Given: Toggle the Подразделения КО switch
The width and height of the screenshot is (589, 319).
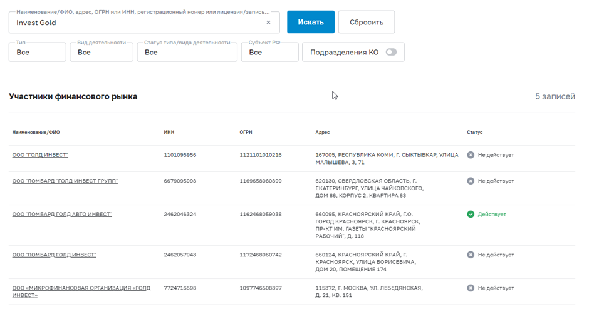Looking at the screenshot, I should 391,52.
